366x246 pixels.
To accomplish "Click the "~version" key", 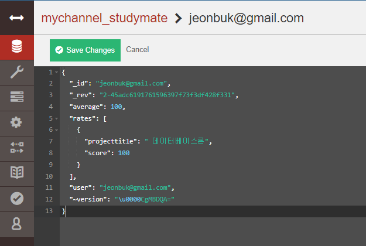I will point(88,199).
